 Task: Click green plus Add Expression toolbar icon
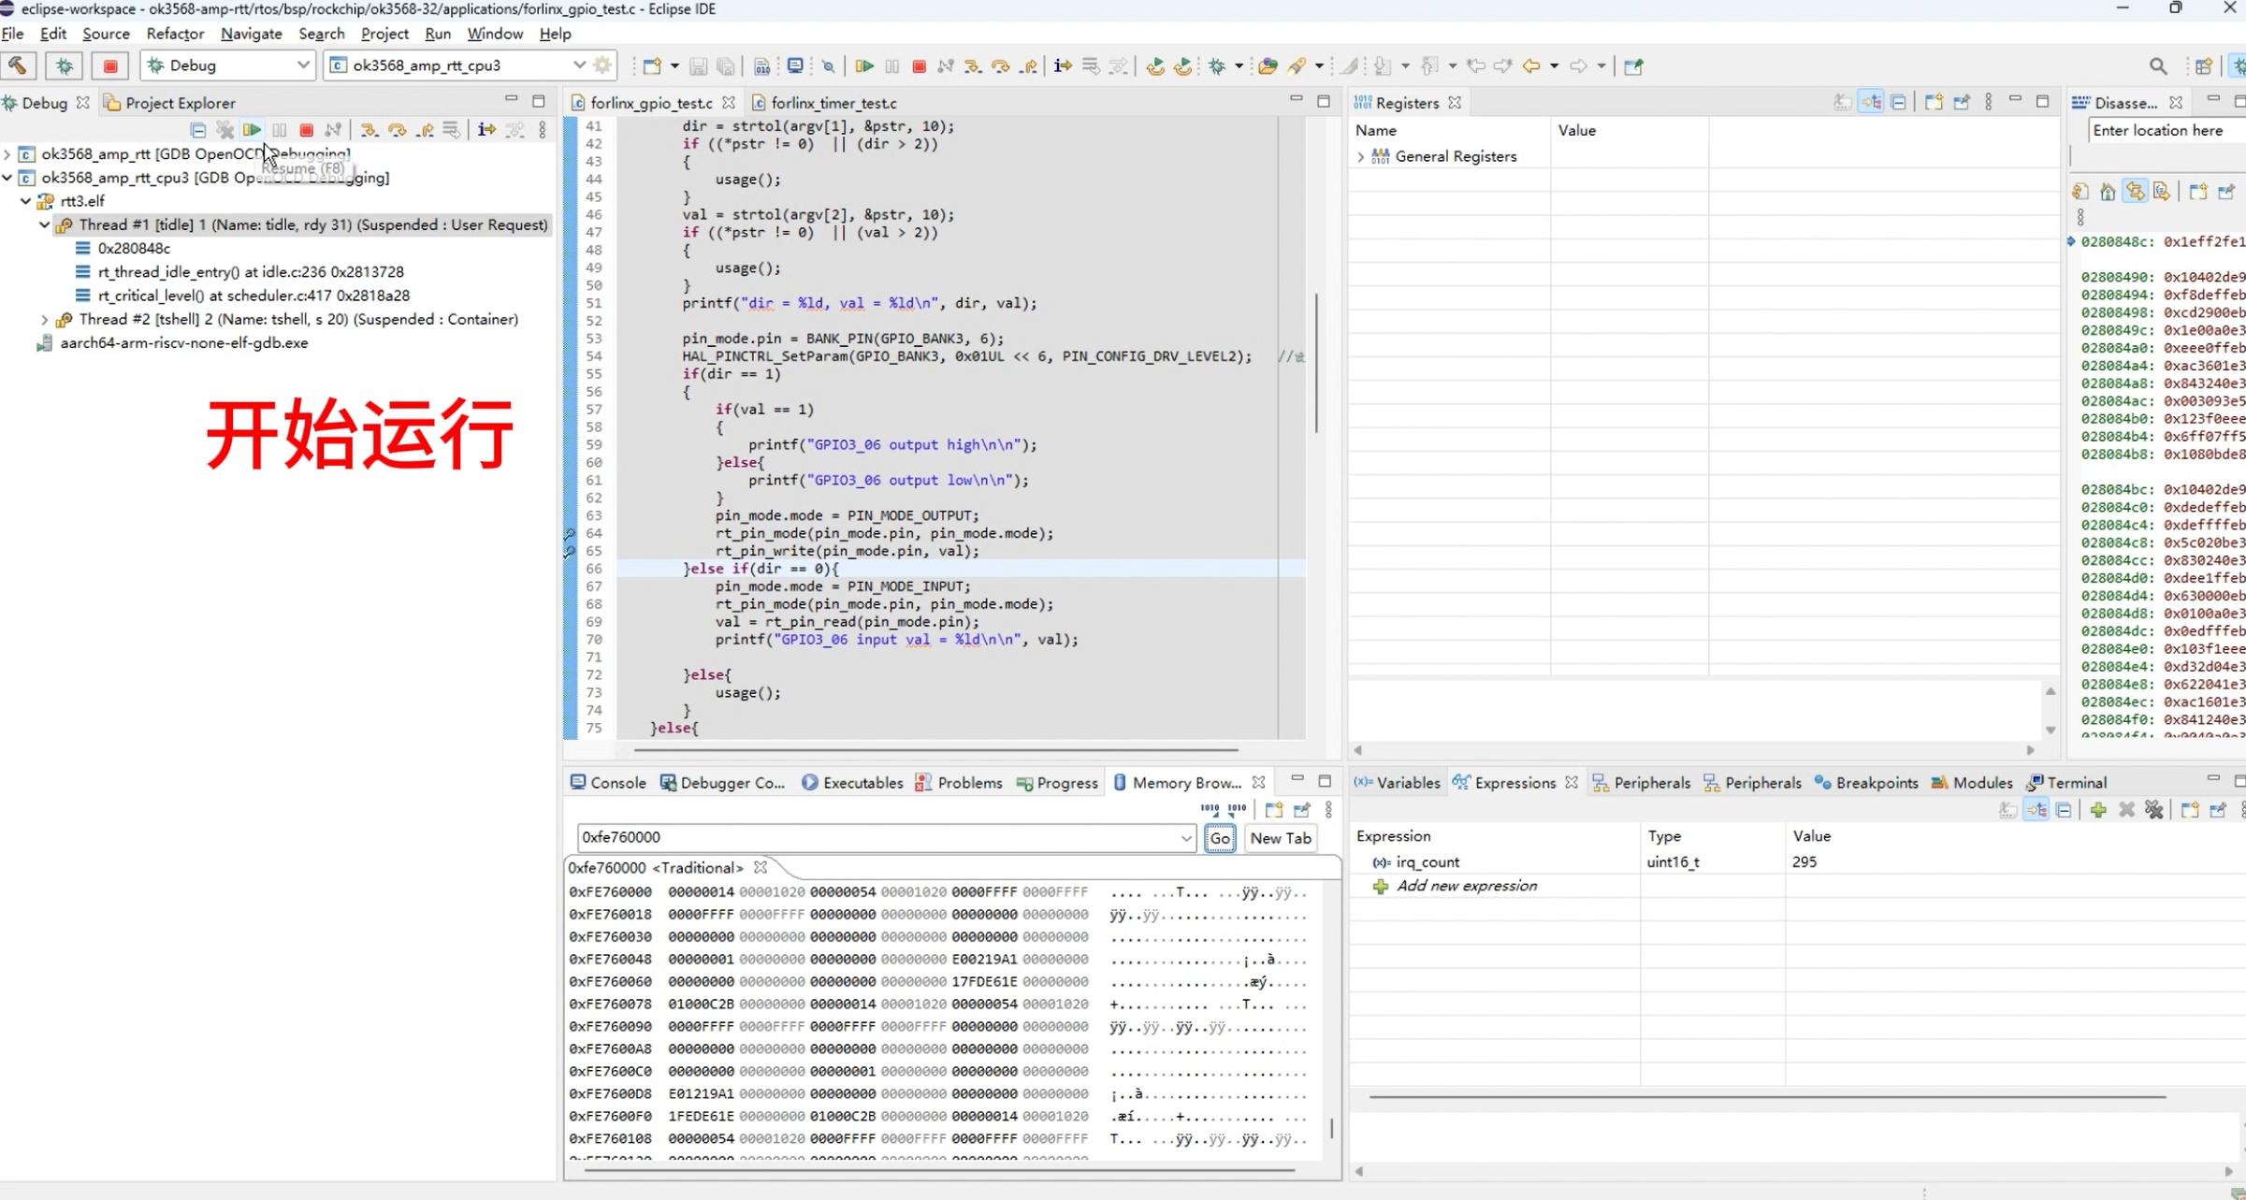coord(2098,810)
